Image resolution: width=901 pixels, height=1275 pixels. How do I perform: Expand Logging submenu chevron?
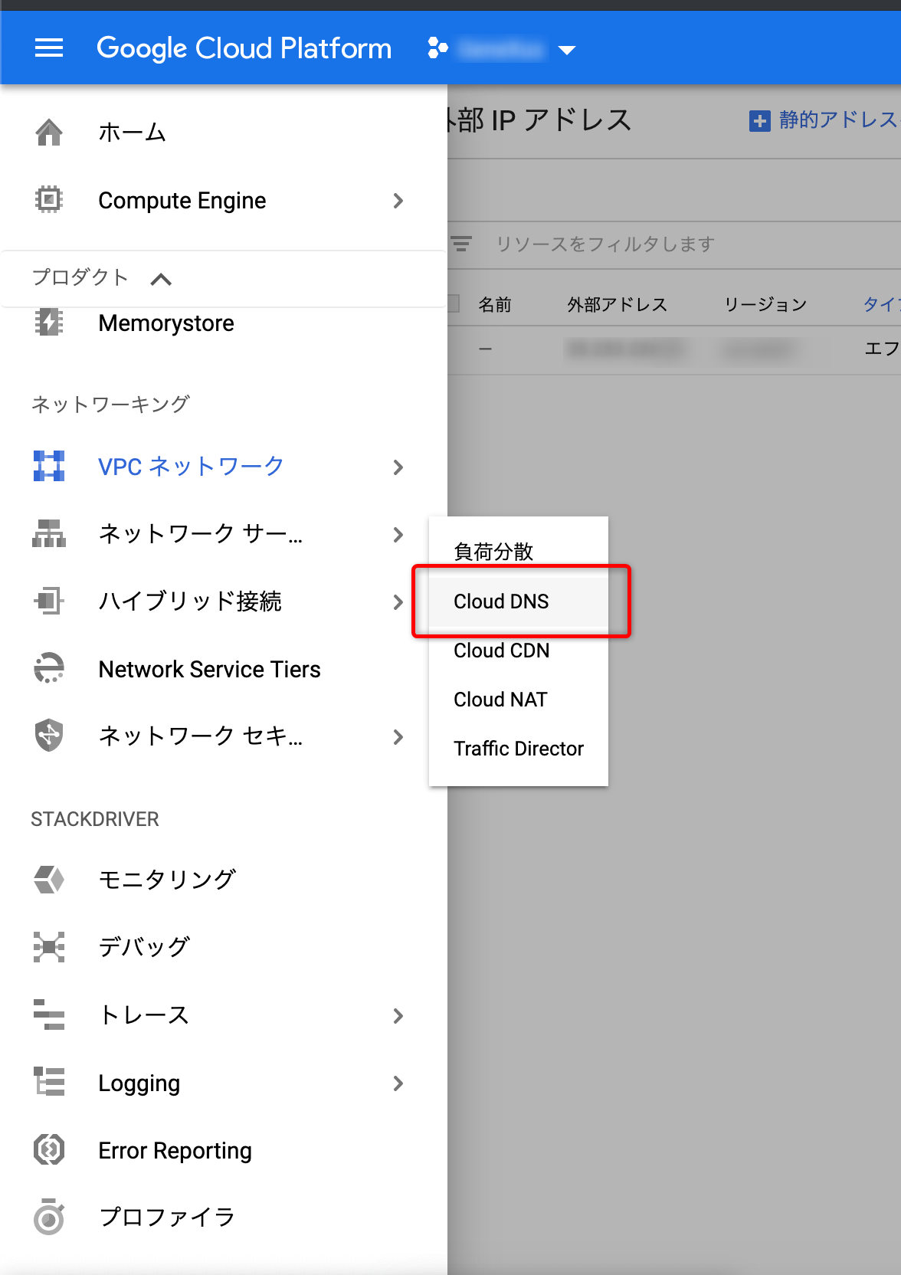(398, 1083)
